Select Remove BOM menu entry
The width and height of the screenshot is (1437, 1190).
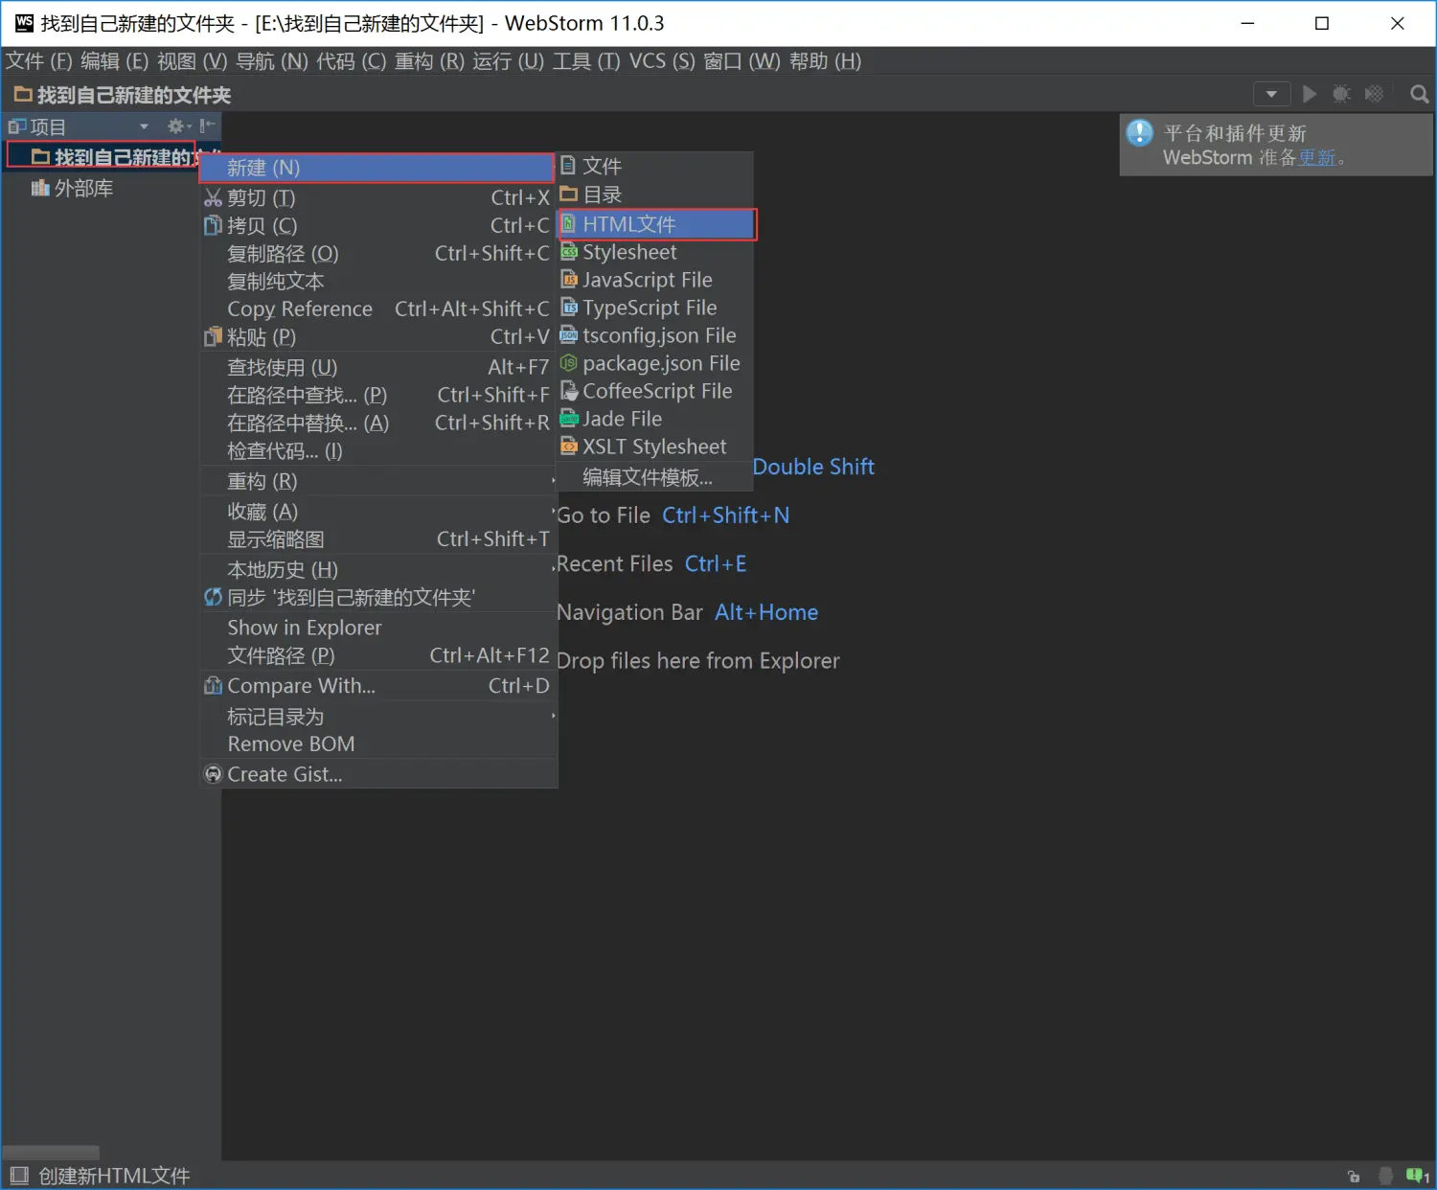[x=378, y=744]
